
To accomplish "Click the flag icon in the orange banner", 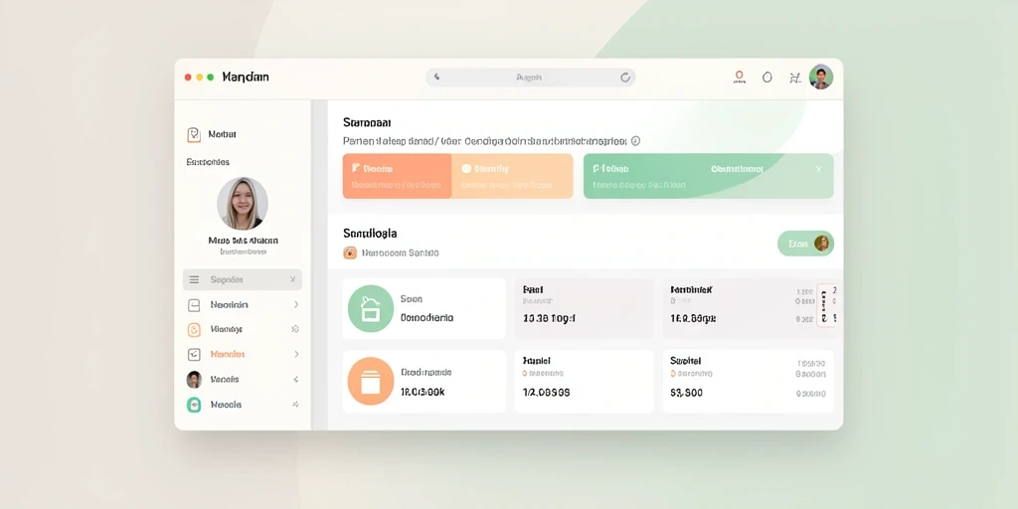I will [x=356, y=168].
